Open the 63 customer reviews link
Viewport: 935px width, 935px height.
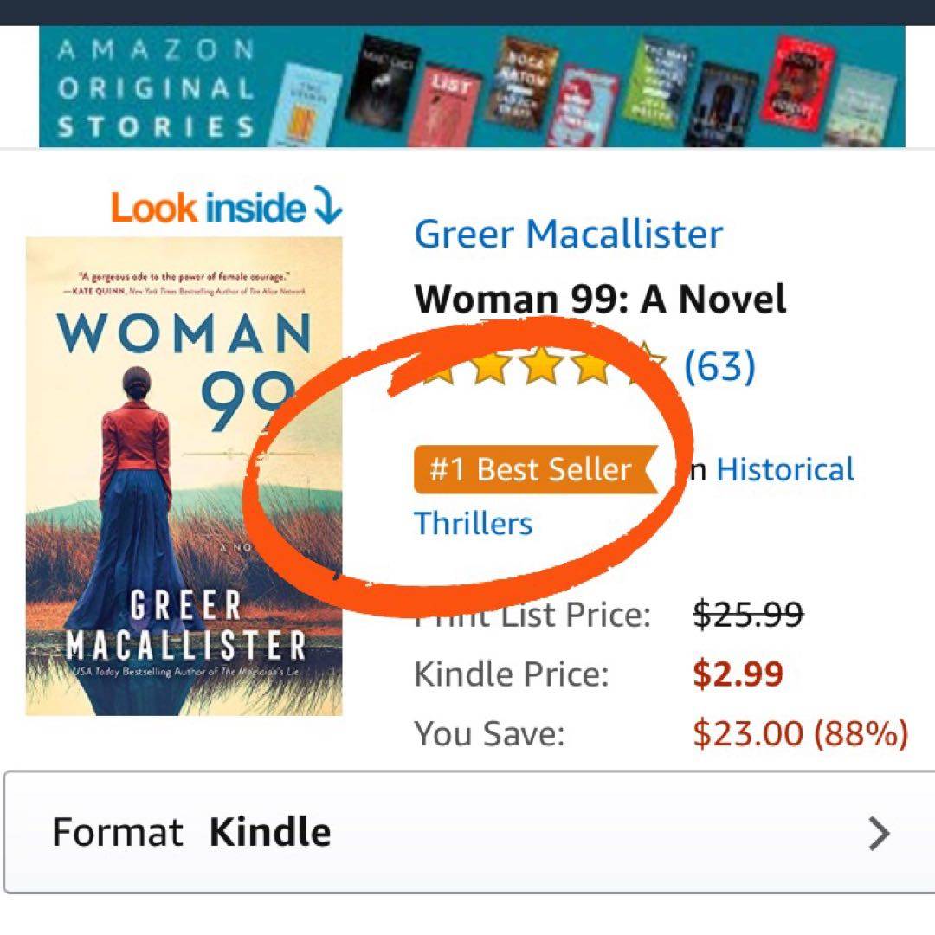point(719,366)
